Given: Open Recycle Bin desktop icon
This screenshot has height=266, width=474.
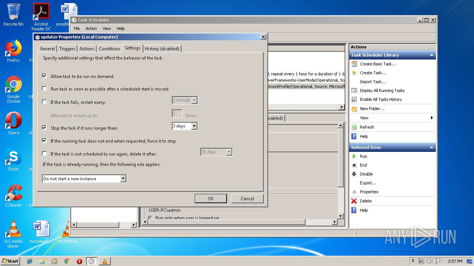Looking at the screenshot, I should pos(13,15).
